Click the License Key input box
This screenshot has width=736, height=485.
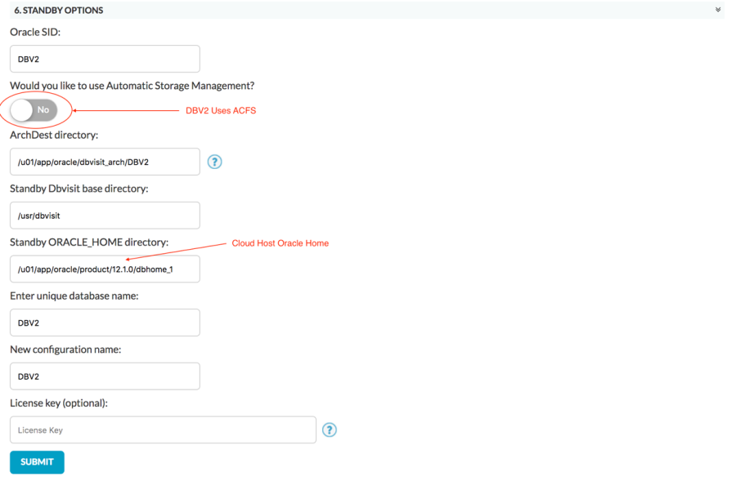[x=163, y=430]
